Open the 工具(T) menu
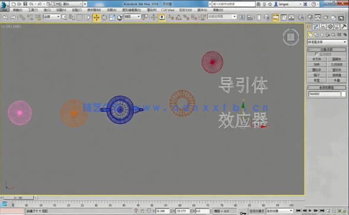349x215 pixels. pyautogui.click(x=33, y=10)
